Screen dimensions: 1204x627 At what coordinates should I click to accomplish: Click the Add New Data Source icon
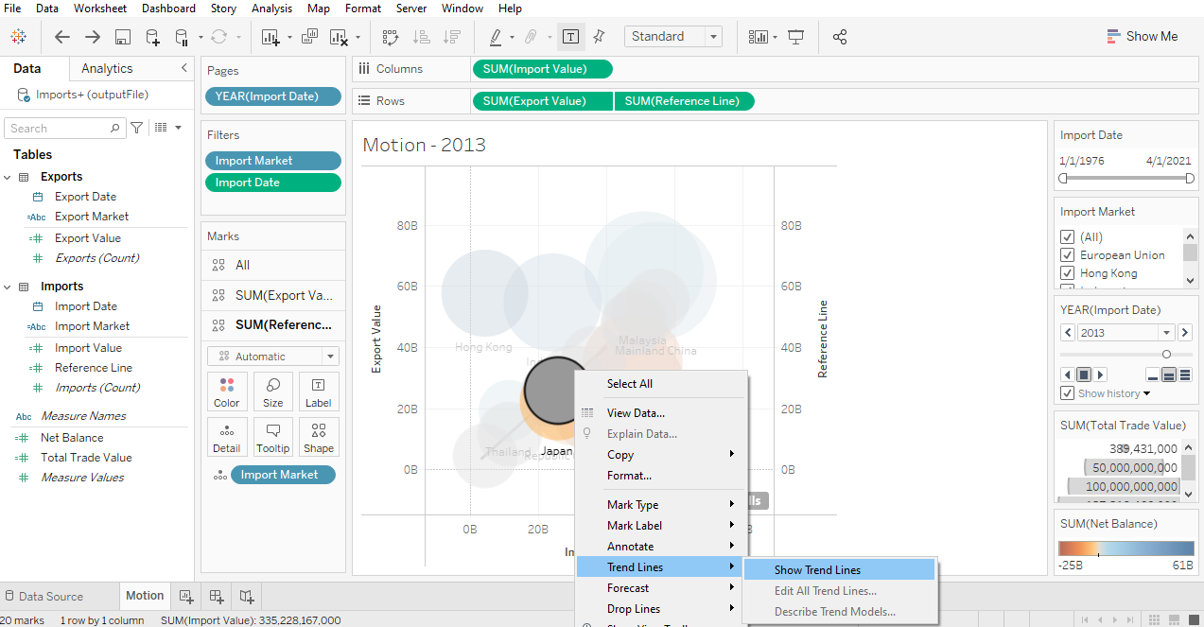152,37
